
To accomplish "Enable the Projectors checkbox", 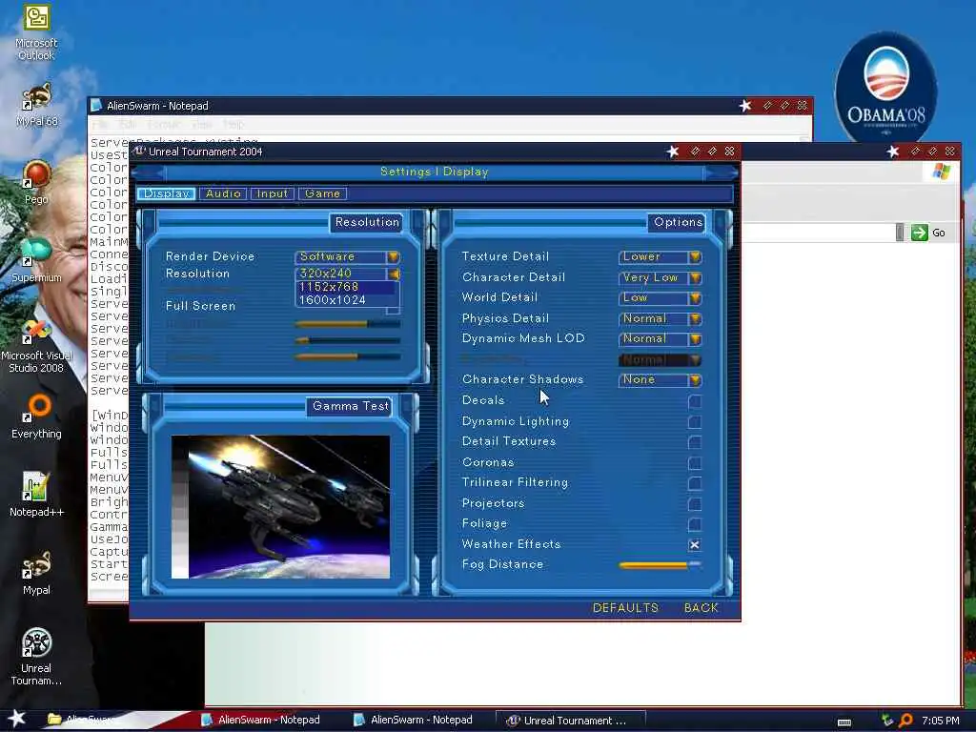I will [695, 504].
